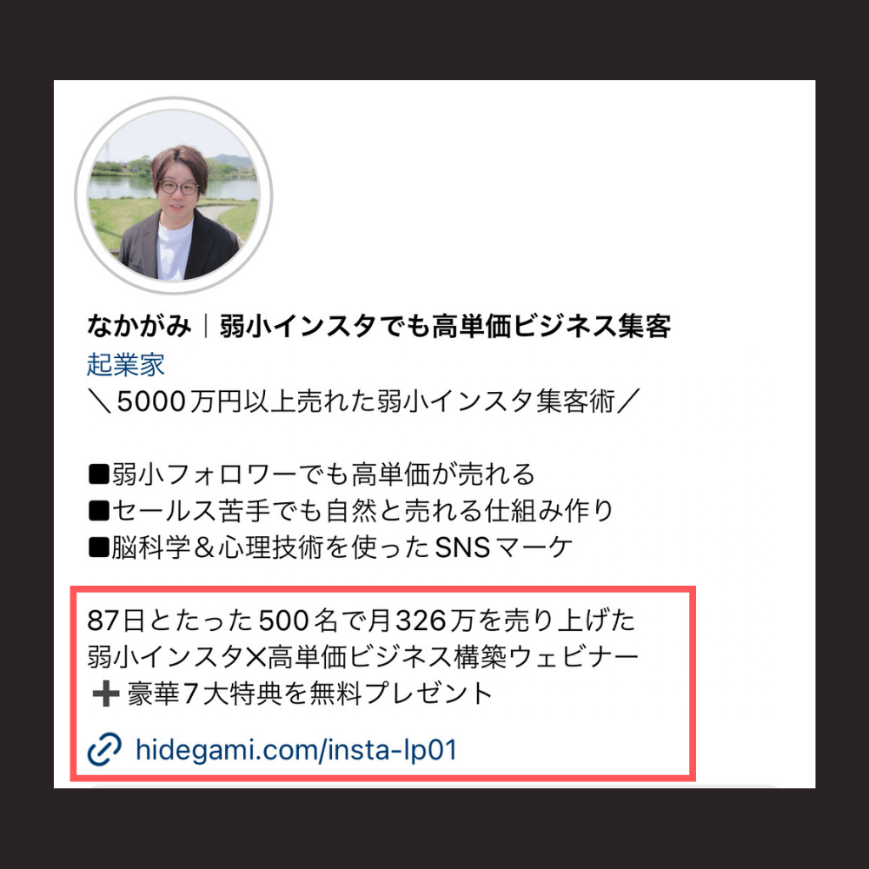
Task: Click the × symbol in the webinar line
Action: coord(256,658)
